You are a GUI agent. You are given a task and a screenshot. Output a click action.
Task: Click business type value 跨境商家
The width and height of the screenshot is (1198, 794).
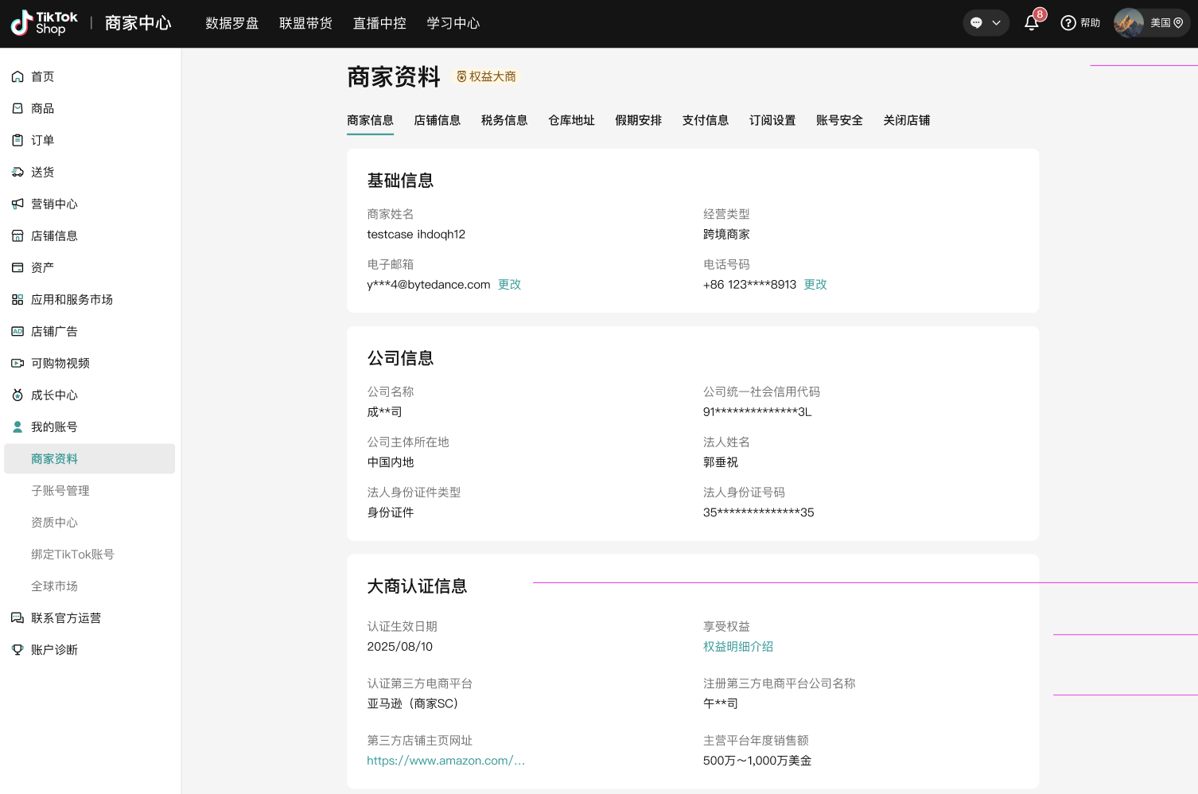point(726,234)
